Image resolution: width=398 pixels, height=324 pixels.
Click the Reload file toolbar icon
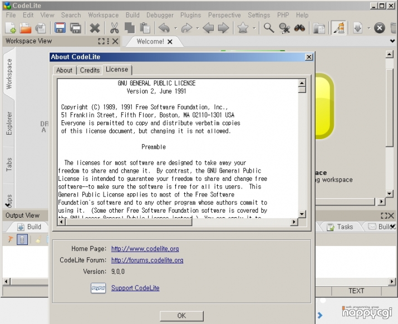tap(41, 28)
